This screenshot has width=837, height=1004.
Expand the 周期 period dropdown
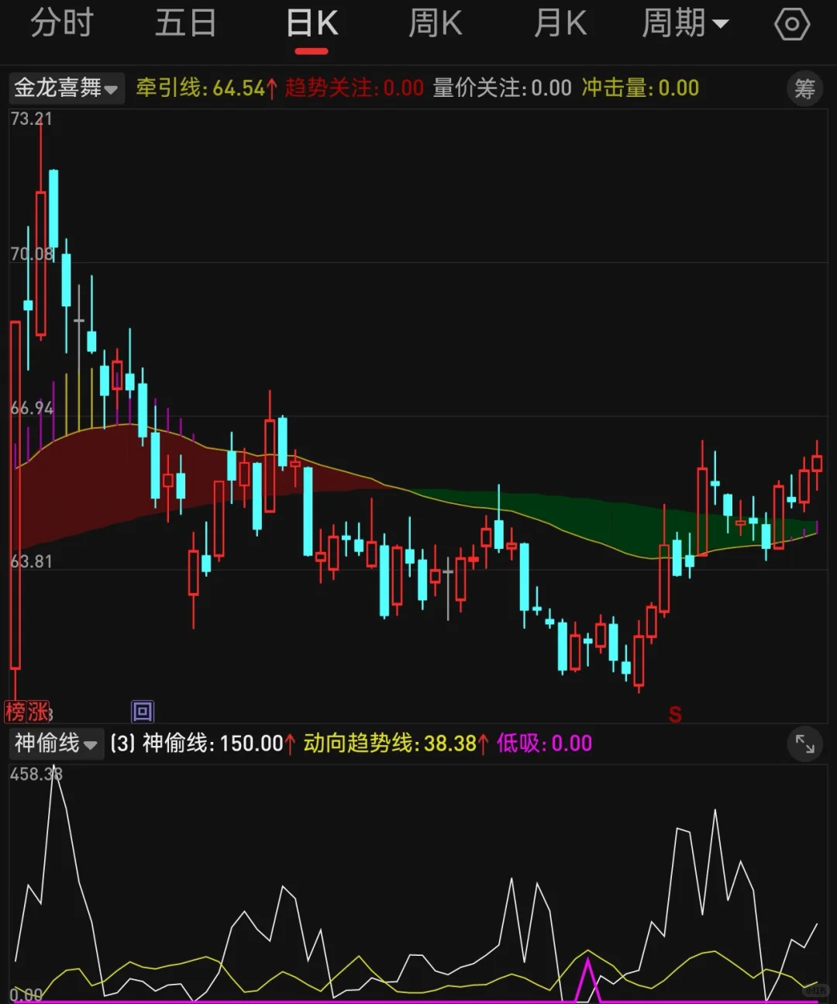[x=685, y=23]
